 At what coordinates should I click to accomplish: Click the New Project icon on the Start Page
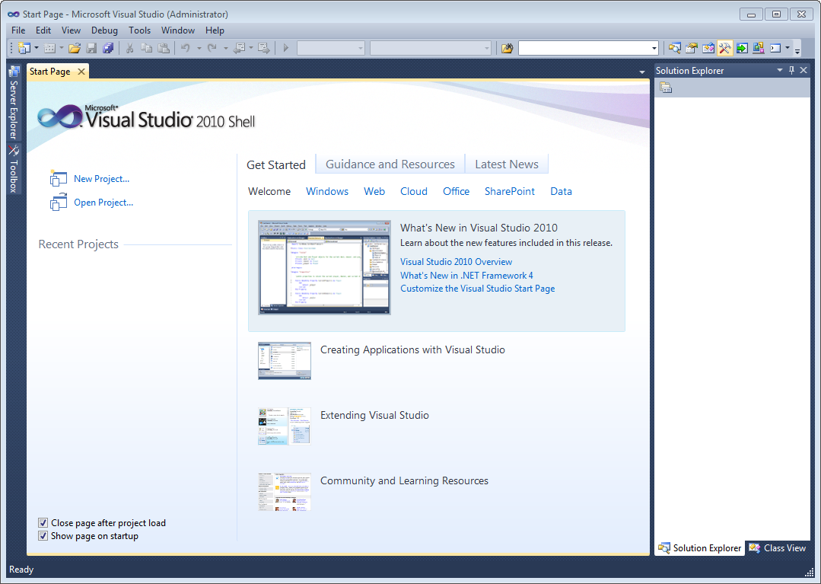[59, 178]
